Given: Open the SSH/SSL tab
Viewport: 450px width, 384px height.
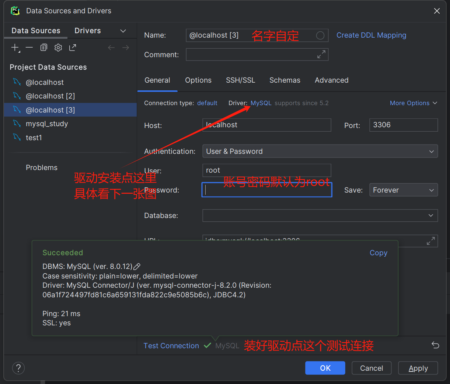Looking at the screenshot, I should point(241,80).
